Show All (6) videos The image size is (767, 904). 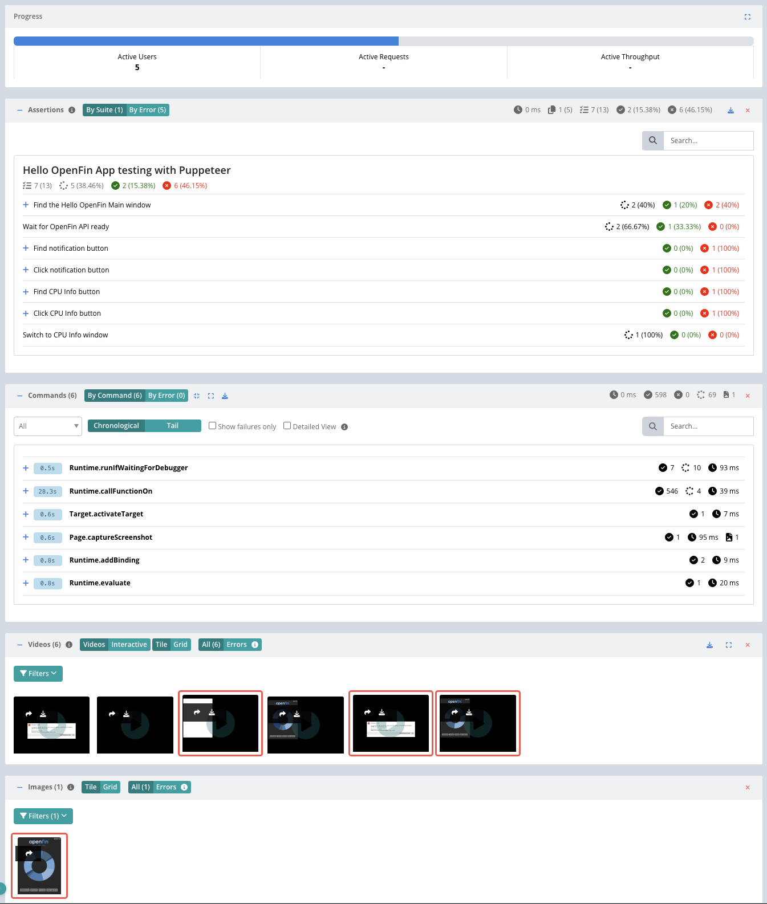click(x=211, y=645)
